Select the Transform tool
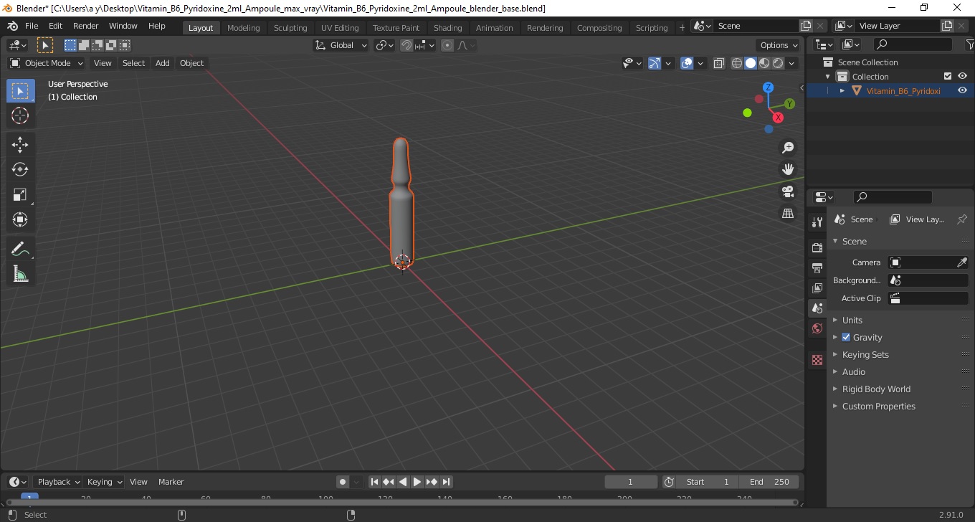This screenshot has height=522, width=975. tap(20, 219)
